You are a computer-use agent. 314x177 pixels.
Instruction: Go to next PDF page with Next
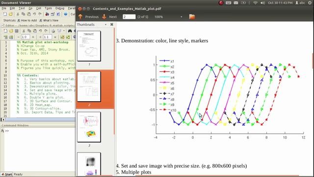point(109,17)
